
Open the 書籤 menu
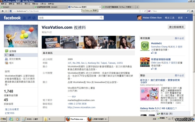35,4
